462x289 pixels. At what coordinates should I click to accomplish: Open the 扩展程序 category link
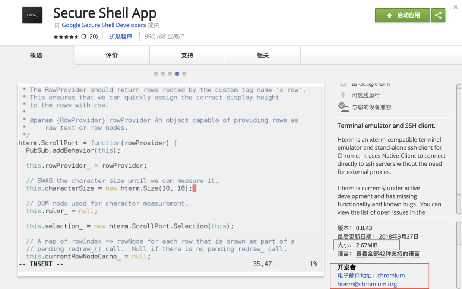pyautogui.click(x=121, y=36)
